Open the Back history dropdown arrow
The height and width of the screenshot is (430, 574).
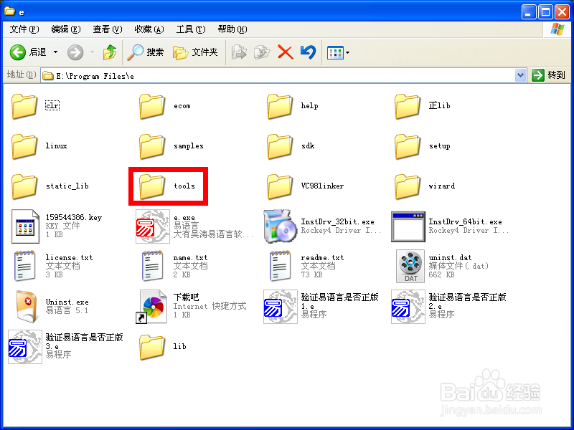(x=56, y=52)
